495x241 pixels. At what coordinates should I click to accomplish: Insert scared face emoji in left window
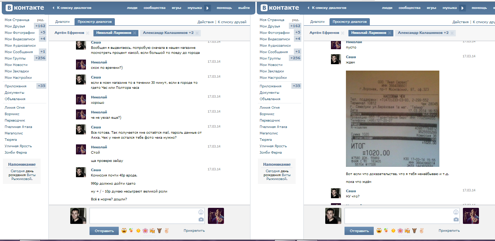(x=124, y=231)
